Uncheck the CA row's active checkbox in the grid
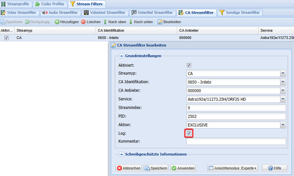 pyautogui.click(x=6, y=38)
